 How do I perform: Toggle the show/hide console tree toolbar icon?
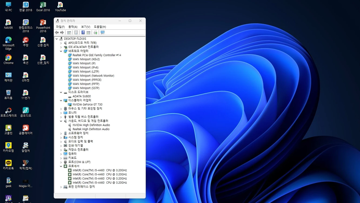[x=69, y=32]
